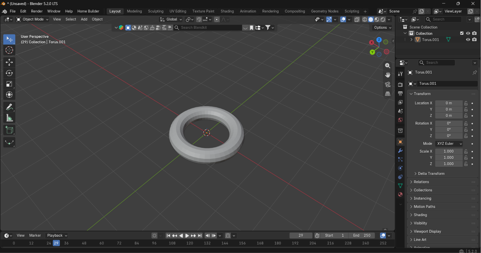Click current frame marker 29

[x=56, y=243]
